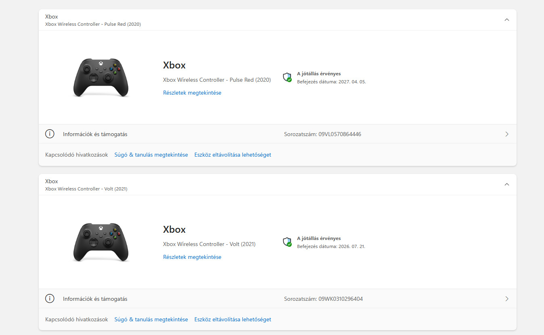Click 'A jótállás érvényes' in Pulse Red card
The image size is (544, 335).
[319, 74]
